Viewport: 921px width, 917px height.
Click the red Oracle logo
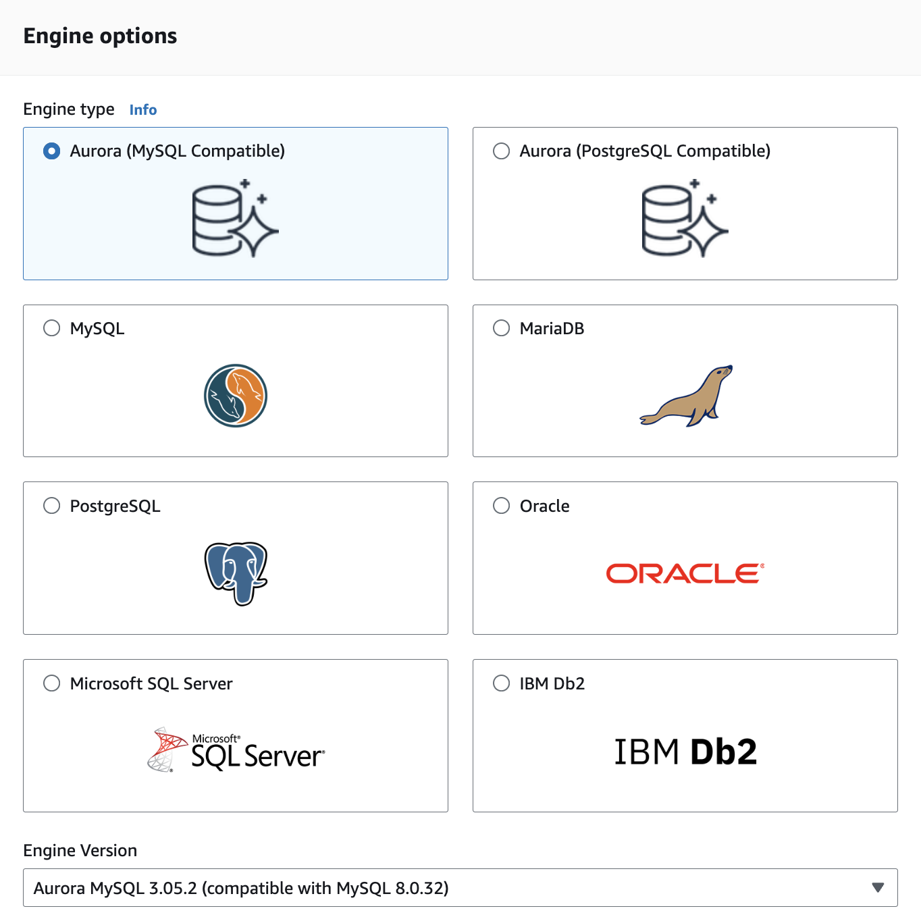point(685,573)
